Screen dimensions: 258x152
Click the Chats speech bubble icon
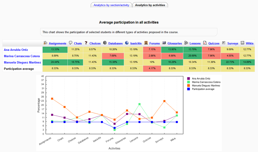pos(71,43)
